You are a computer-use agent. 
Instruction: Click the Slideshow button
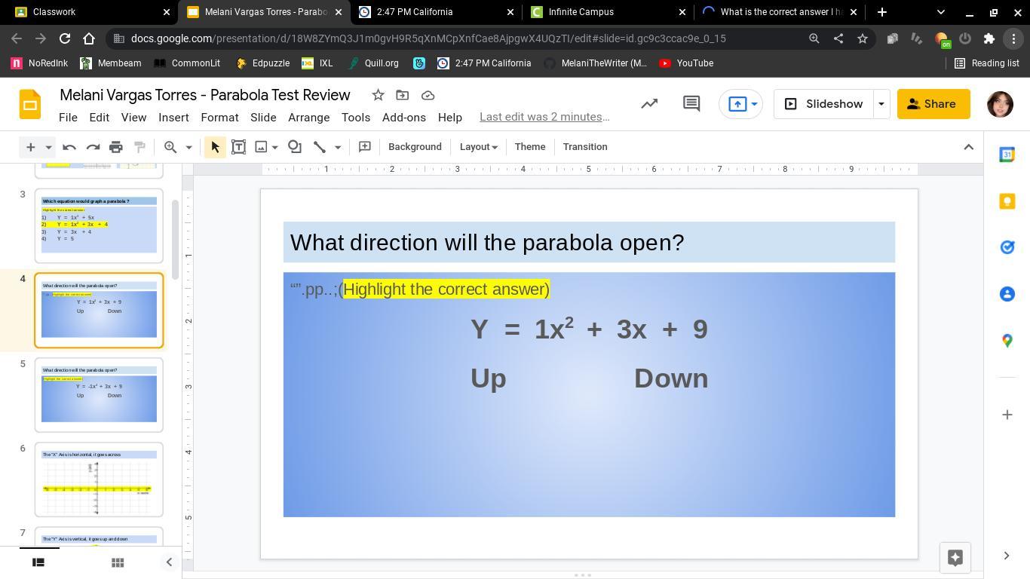click(x=823, y=104)
